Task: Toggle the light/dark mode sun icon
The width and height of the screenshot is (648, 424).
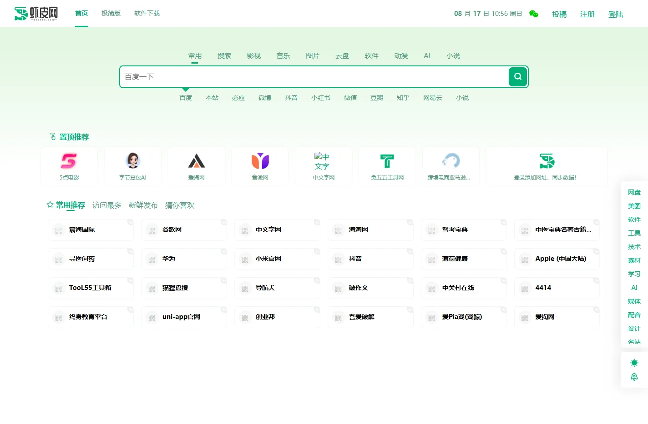Action: coord(634,363)
